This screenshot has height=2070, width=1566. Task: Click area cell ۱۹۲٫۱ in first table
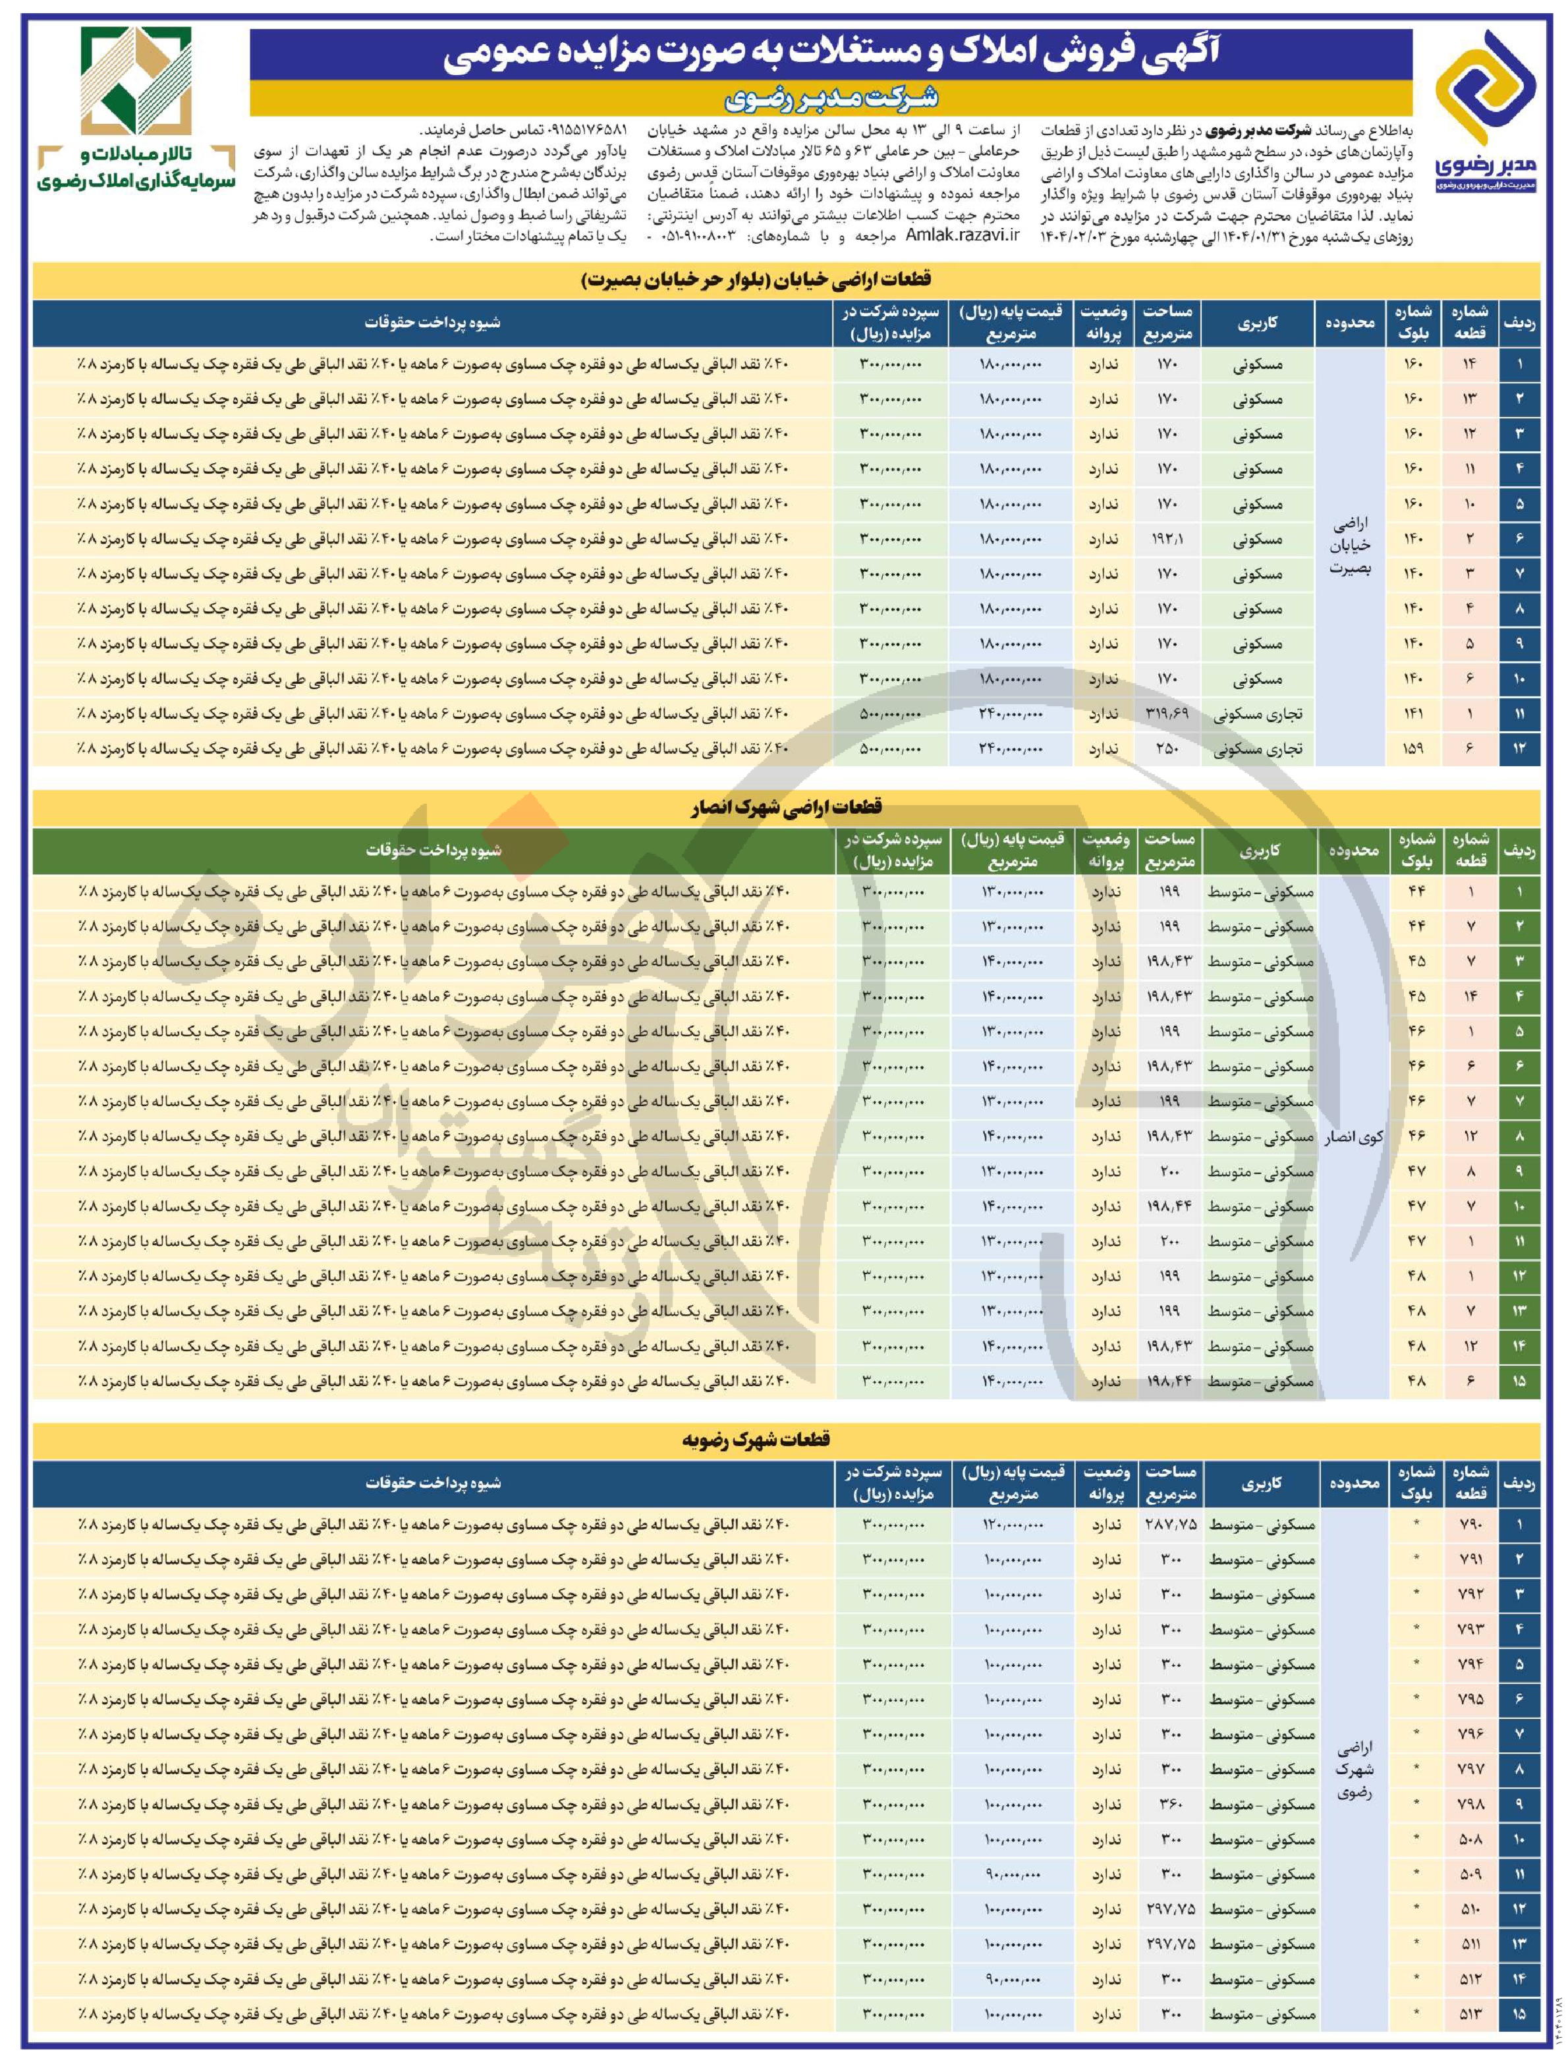tap(1167, 539)
